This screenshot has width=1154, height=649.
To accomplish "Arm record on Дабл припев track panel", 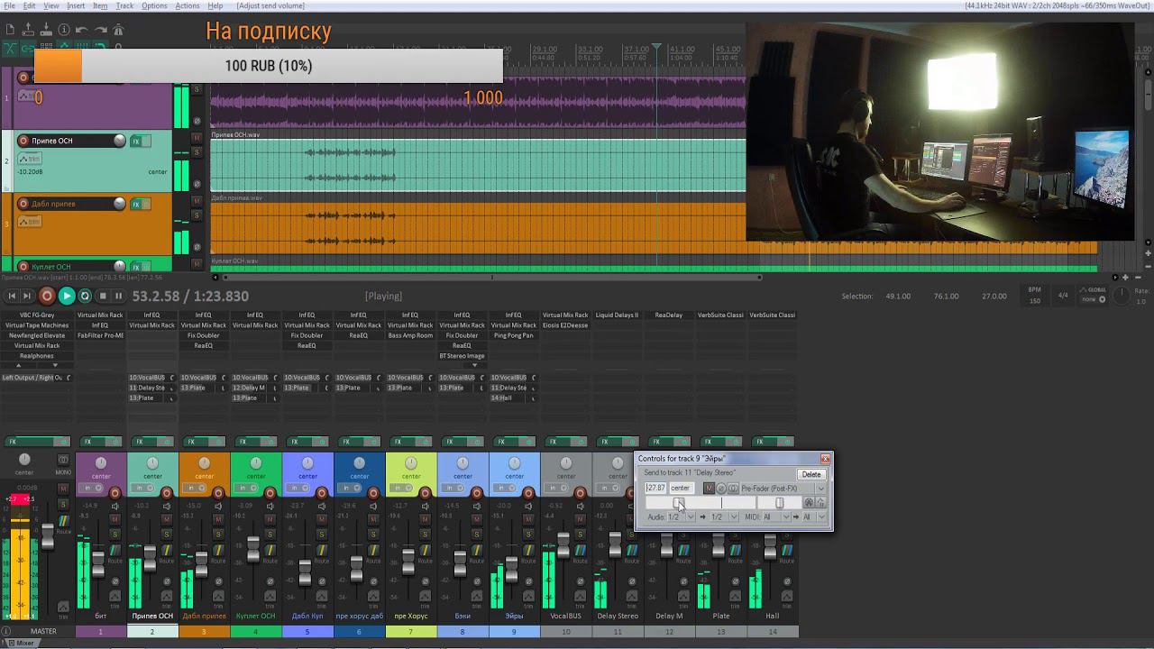I will click(23, 204).
